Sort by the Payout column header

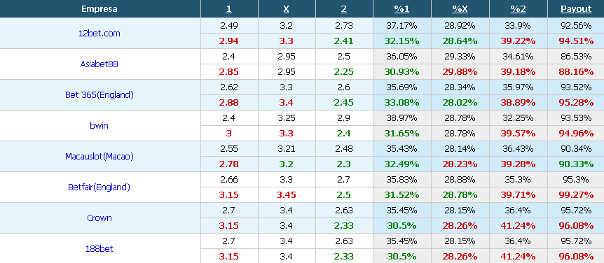(x=576, y=9)
